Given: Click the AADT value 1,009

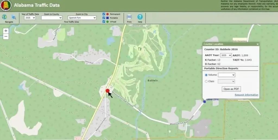Looking at the screenshot, I should point(245,55).
